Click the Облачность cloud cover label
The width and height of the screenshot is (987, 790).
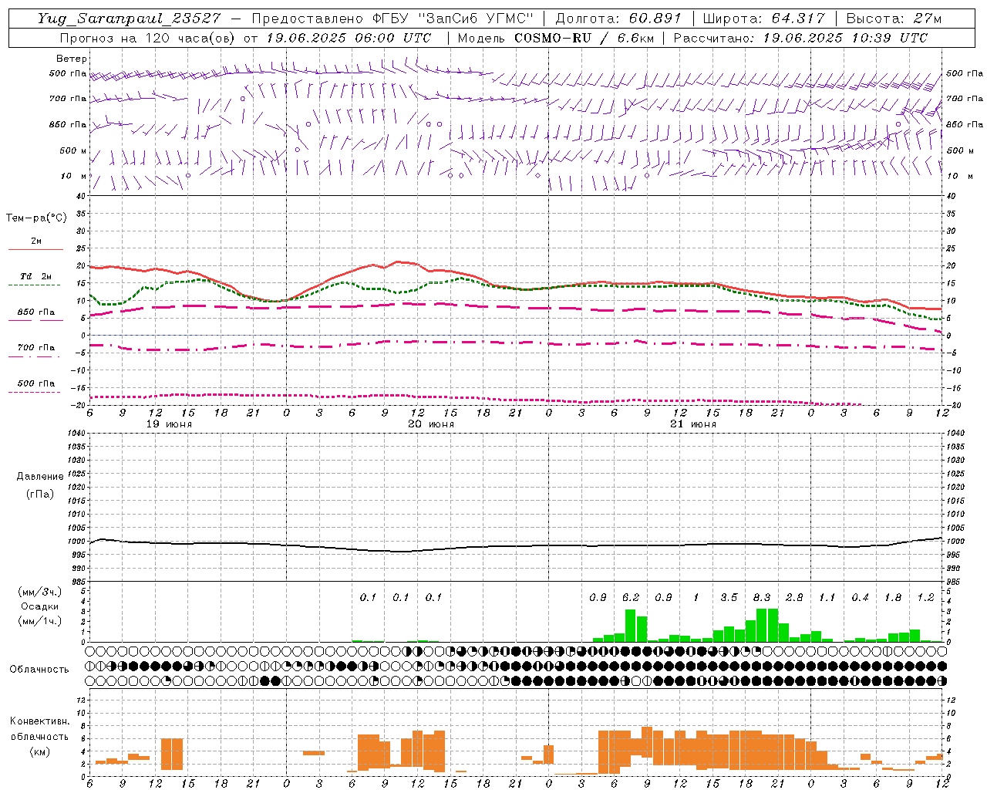click(x=39, y=669)
